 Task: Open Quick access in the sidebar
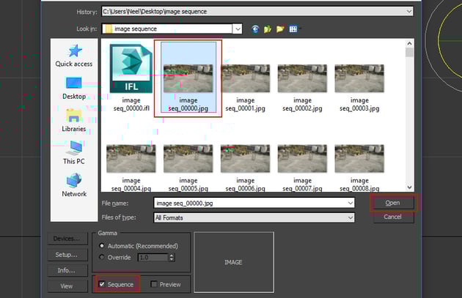[74, 56]
